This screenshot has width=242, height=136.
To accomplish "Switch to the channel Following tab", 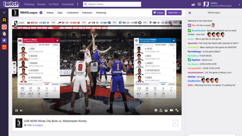I will point(101,13).
